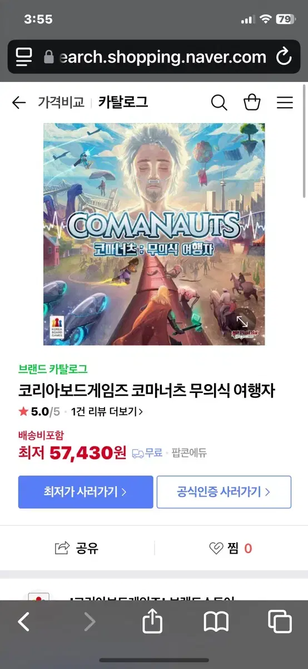Open the shopping basket icon
This screenshot has height=669, width=308.
point(252,103)
